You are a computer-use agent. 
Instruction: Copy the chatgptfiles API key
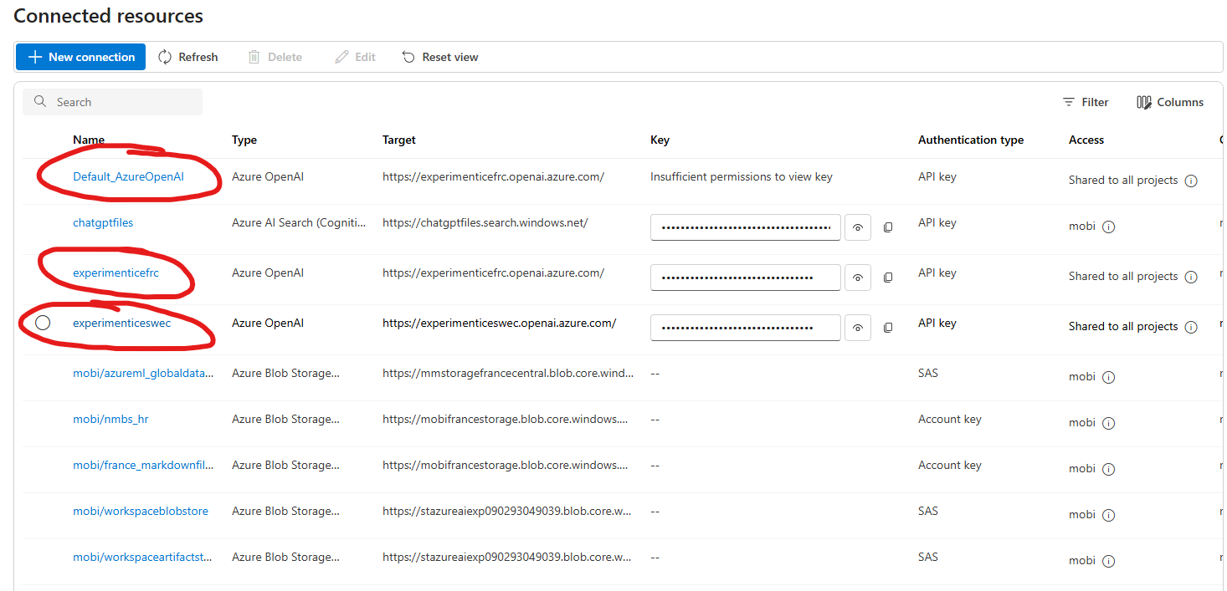click(x=888, y=227)
